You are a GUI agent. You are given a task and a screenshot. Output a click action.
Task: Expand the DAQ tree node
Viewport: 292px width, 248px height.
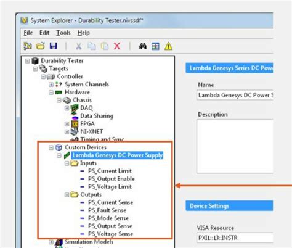click(x=67, y=108)
